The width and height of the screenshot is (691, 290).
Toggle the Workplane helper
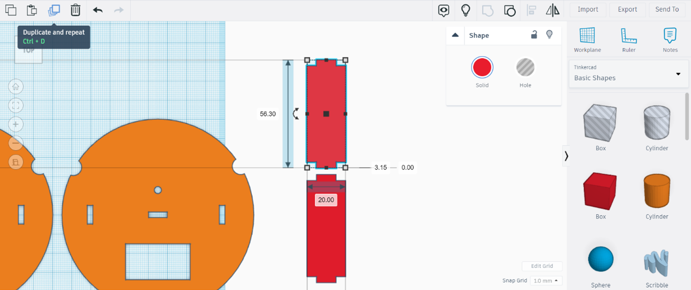(x=587, y=40)
